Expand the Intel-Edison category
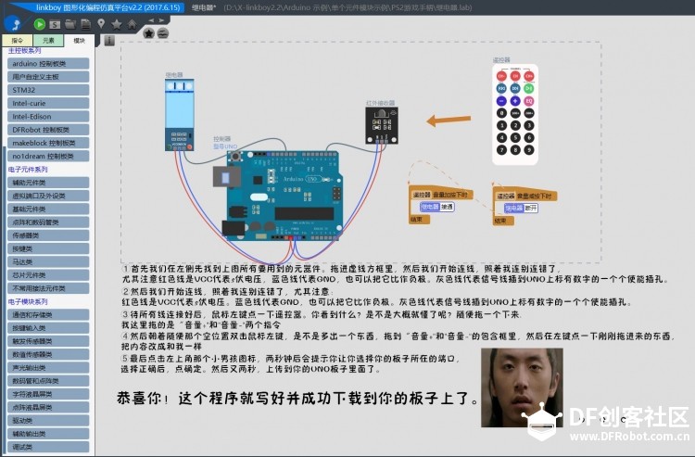 (48, 117)
